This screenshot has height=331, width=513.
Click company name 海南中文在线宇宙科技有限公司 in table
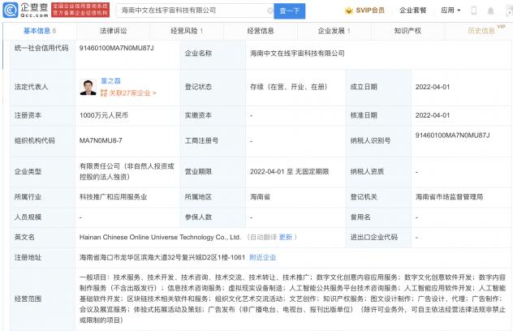point(297,54)
